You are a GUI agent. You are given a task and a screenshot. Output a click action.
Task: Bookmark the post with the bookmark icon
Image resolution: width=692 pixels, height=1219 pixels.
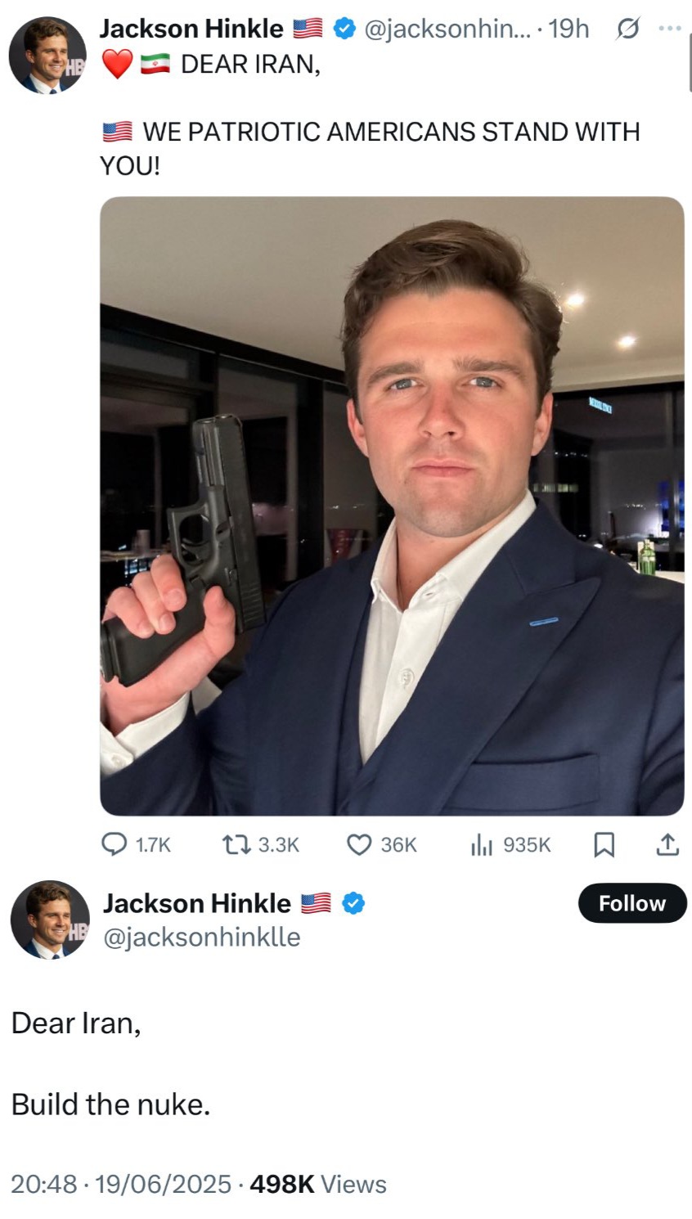pos(603,844)
